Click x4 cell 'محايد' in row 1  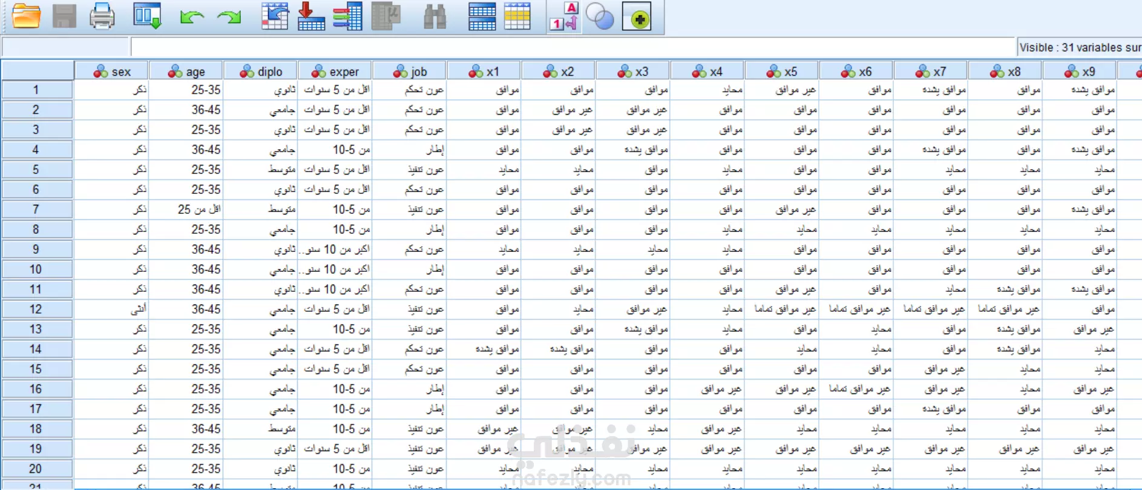coord(707,89)
